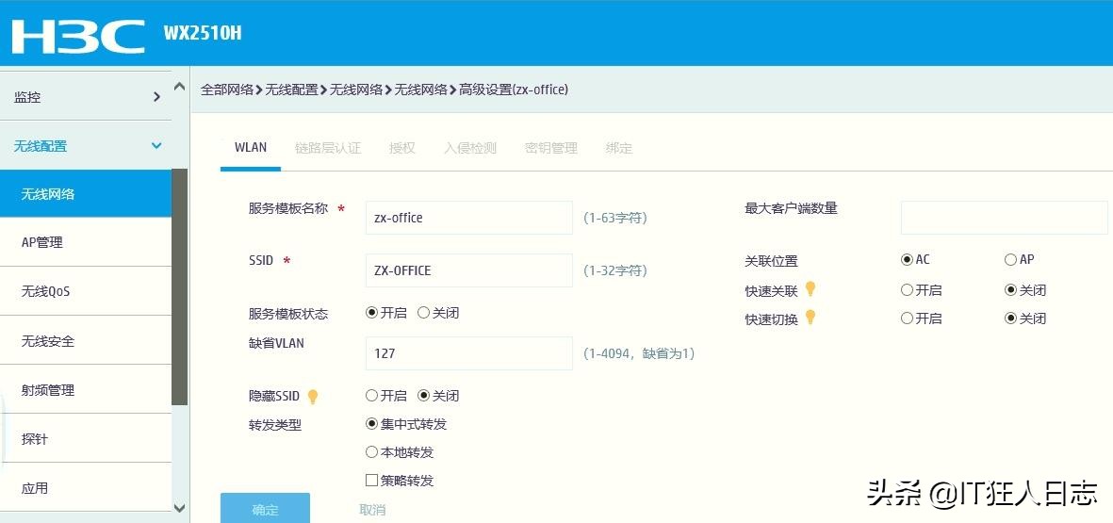Image resolution: width=1113 pixels, height=523 pixels.
Task: Click the SSID input field
Action: coord(468,270)
